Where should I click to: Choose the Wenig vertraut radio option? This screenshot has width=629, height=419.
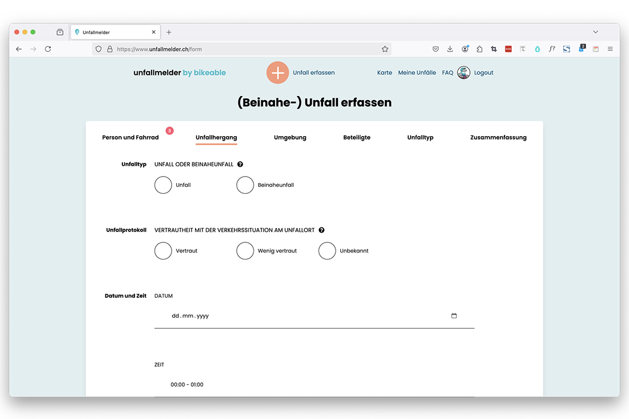245,250
